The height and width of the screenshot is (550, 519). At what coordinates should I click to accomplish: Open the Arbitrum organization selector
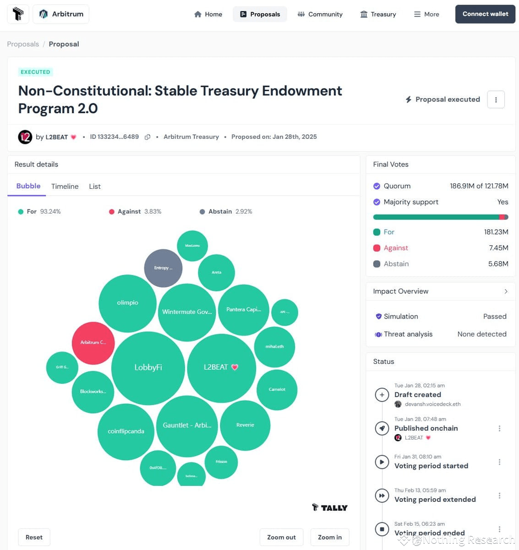coord(61,14)
